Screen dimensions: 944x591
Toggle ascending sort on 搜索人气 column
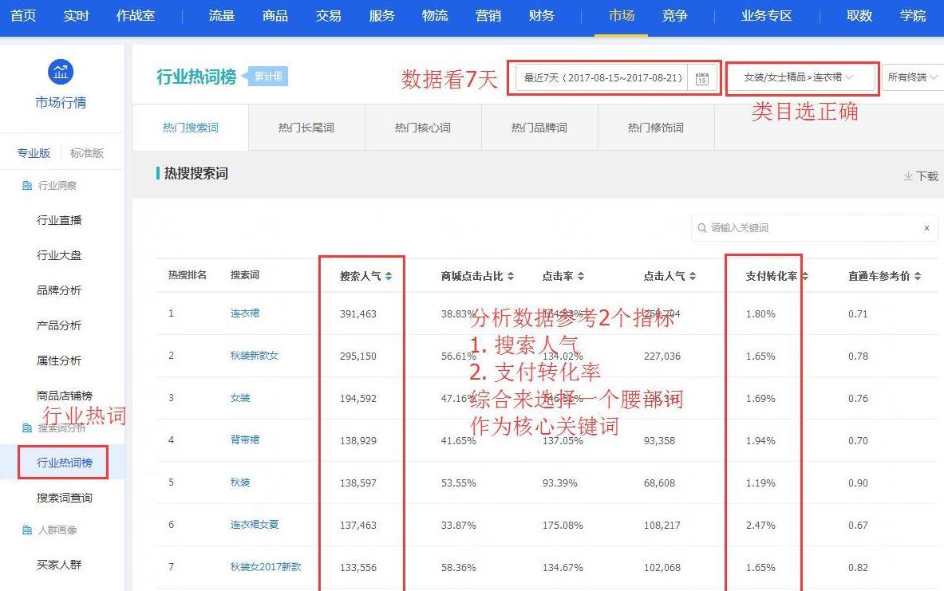[388, 274]
